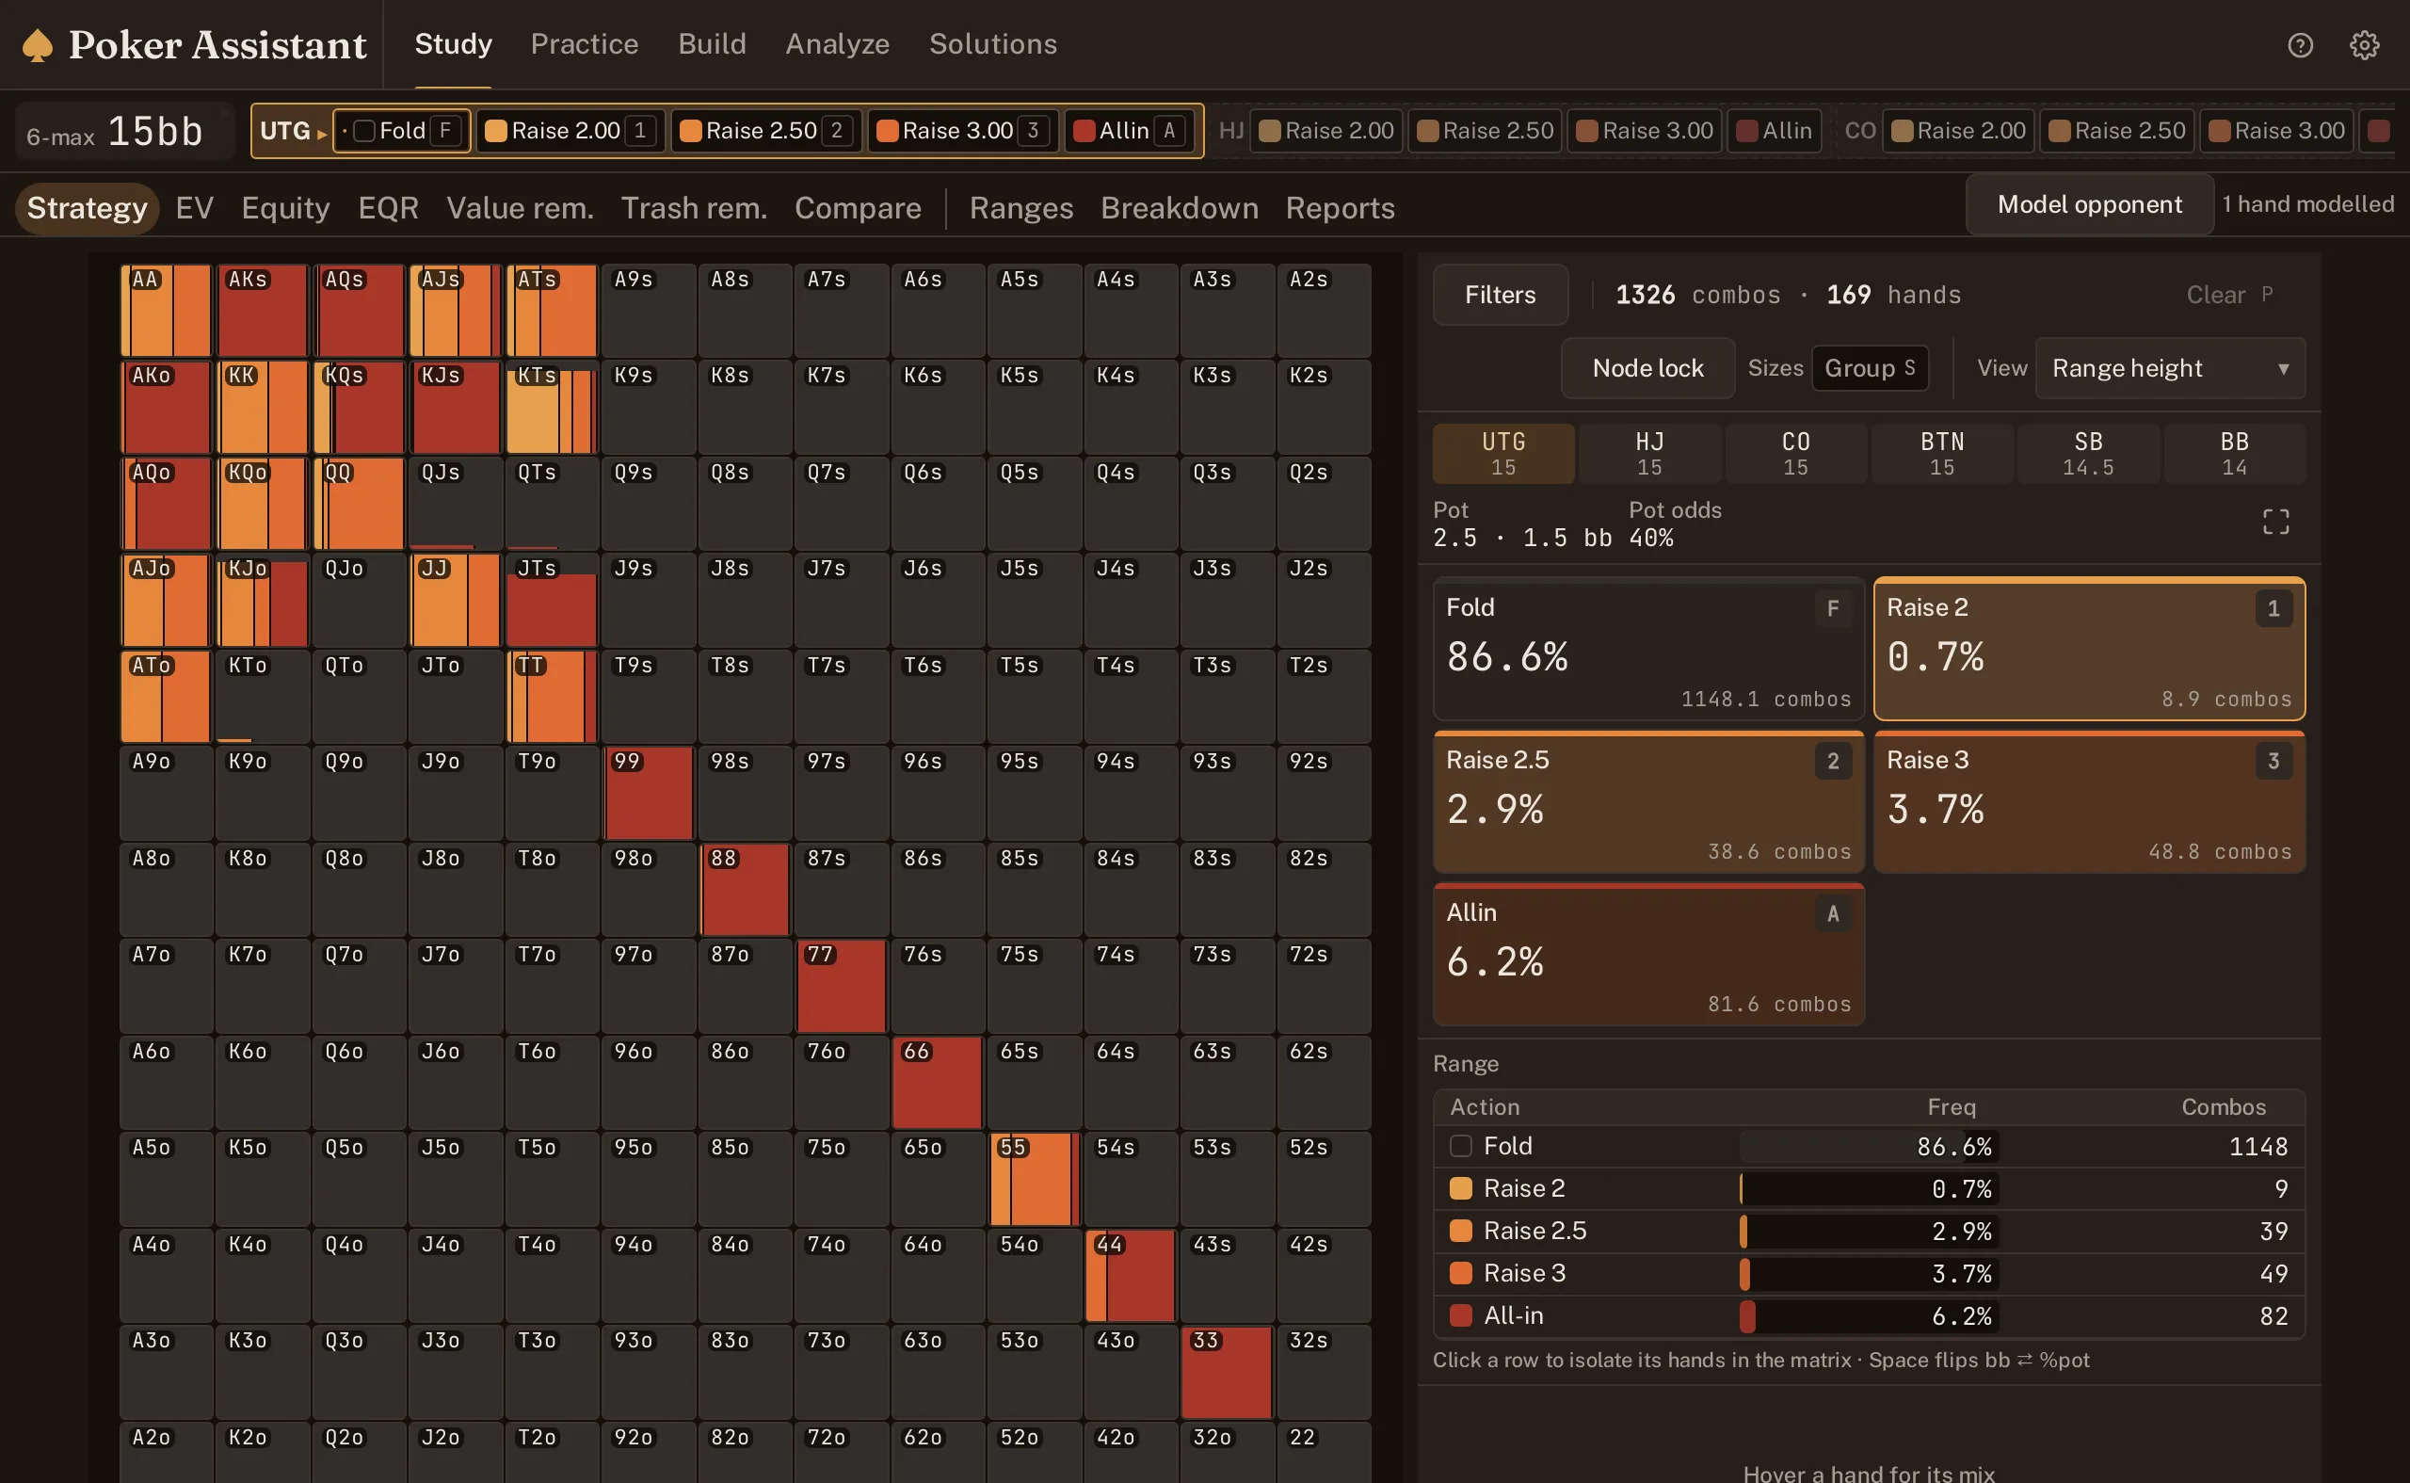Click the Node lock button

click(1647, 369)
